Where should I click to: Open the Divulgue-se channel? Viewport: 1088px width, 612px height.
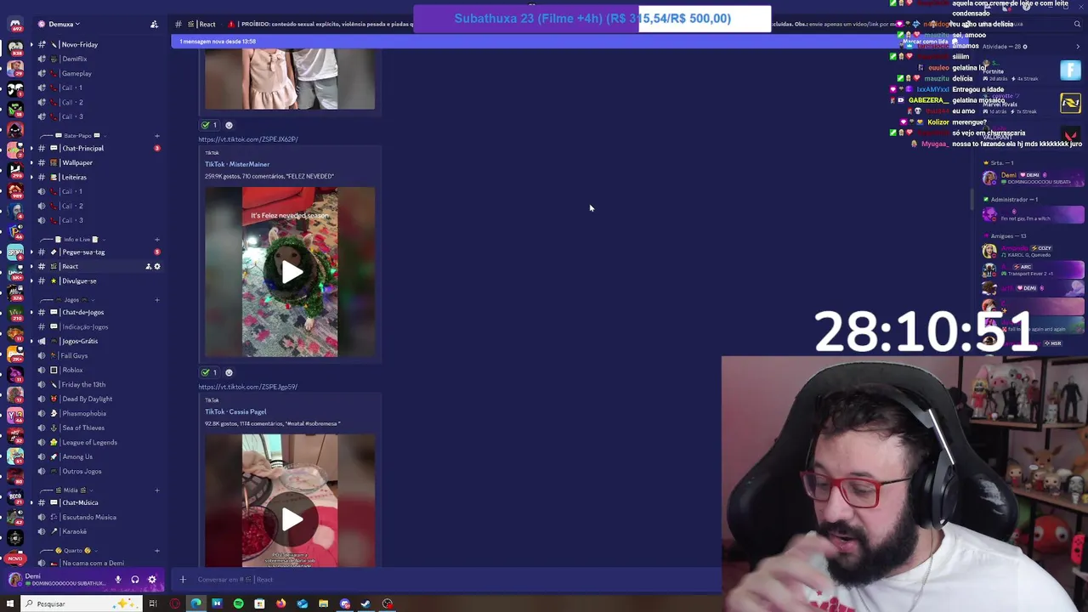[98, 280]
